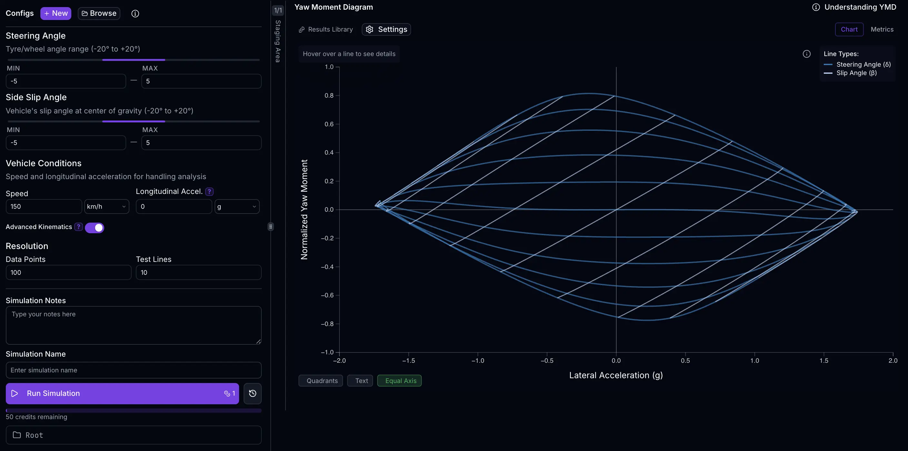Click the Advanced Kinematics help question mark
Screen dimensions: 908x451
click(x=79, y=227)
